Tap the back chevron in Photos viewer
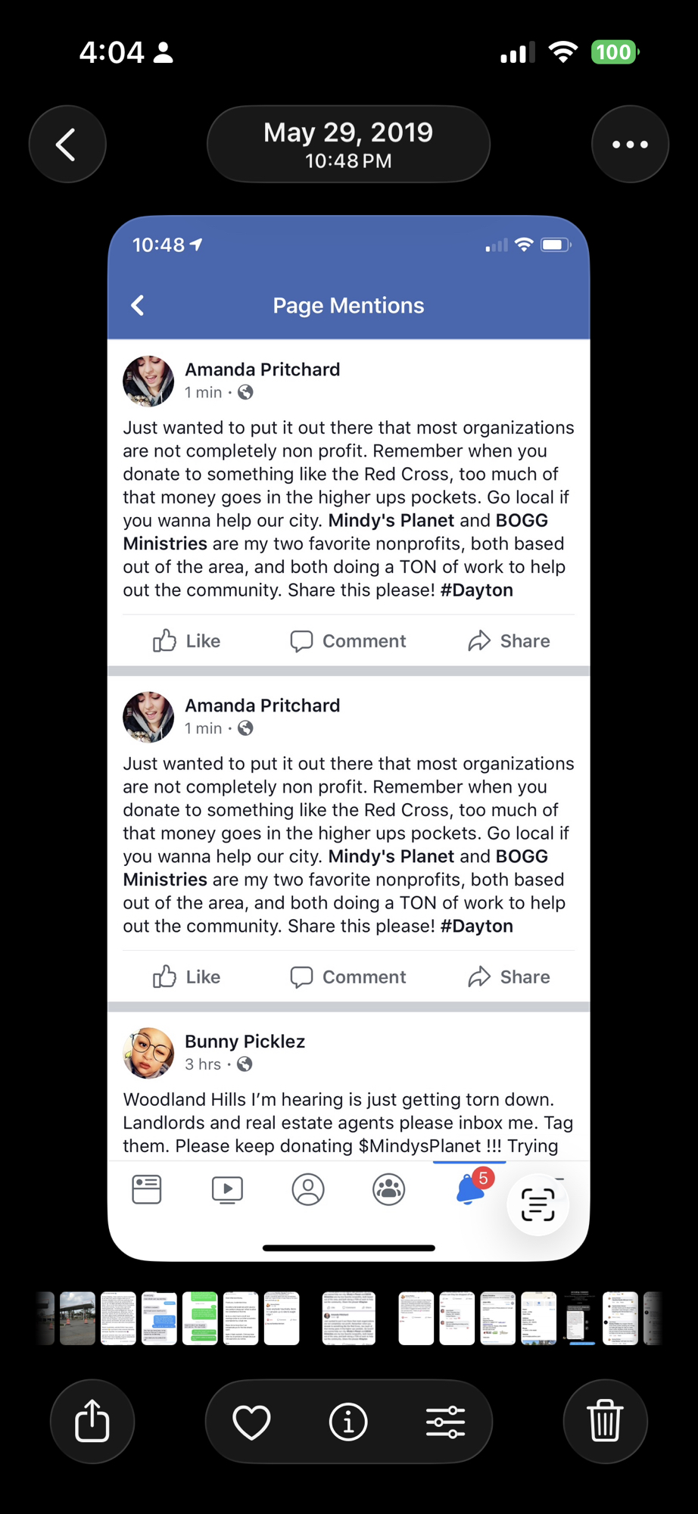698x1514 pixels. click(67, 145)
